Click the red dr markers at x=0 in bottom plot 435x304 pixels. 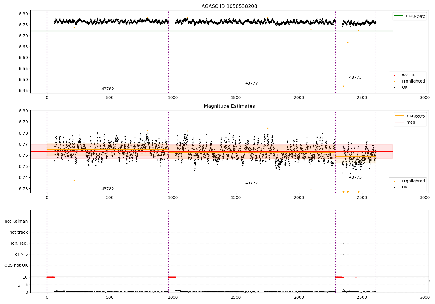(x=51, y=277)
